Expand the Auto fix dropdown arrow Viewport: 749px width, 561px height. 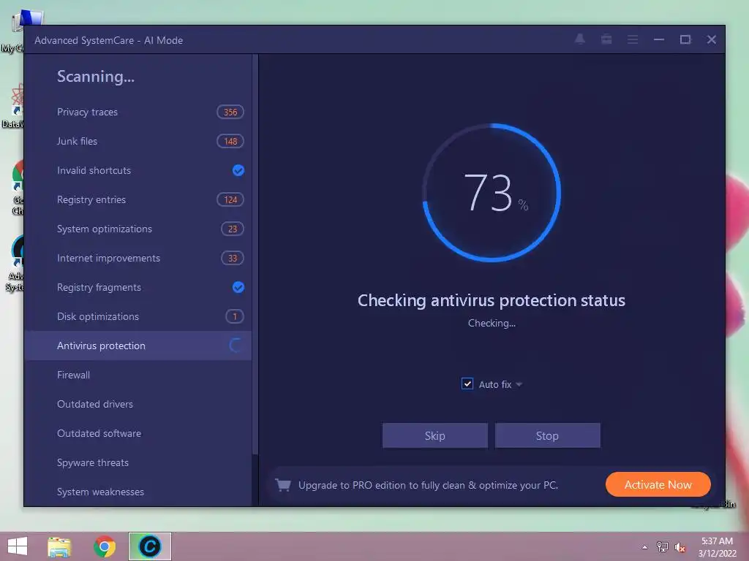coord(519,384)
